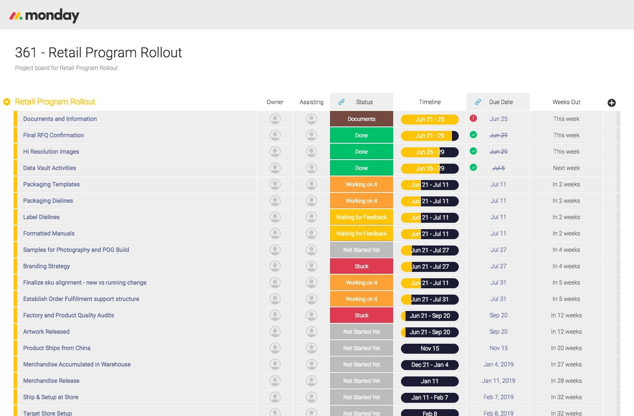Click Owner avatar for Label Dielines
This screenshot has height=416, width=634.
275,217
